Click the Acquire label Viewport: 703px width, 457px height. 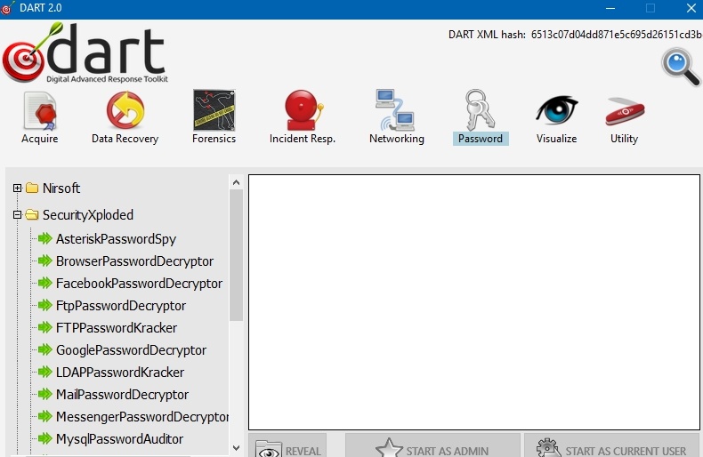point(40,139)
